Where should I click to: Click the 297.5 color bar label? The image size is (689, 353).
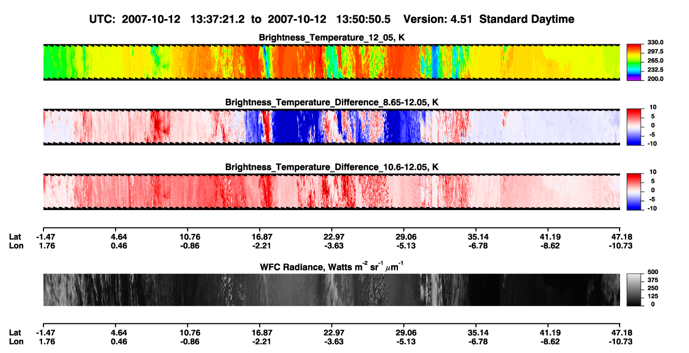click(655, 52)
